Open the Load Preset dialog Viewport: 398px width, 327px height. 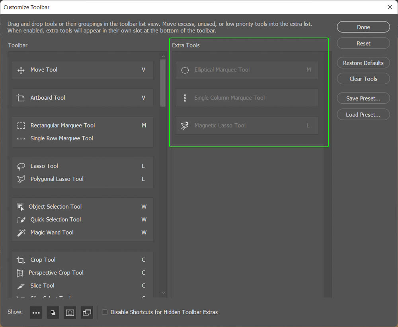(x=363, y=115)
